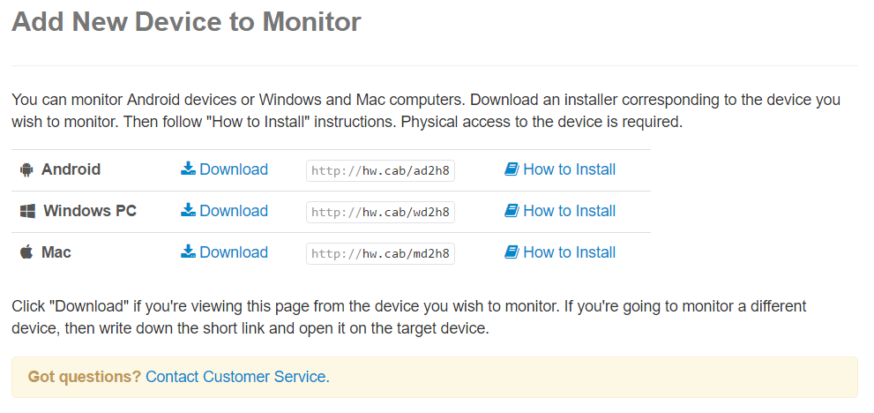Click book icon beside Mac How to Install

pyautogui.click(x=512, y=252)
